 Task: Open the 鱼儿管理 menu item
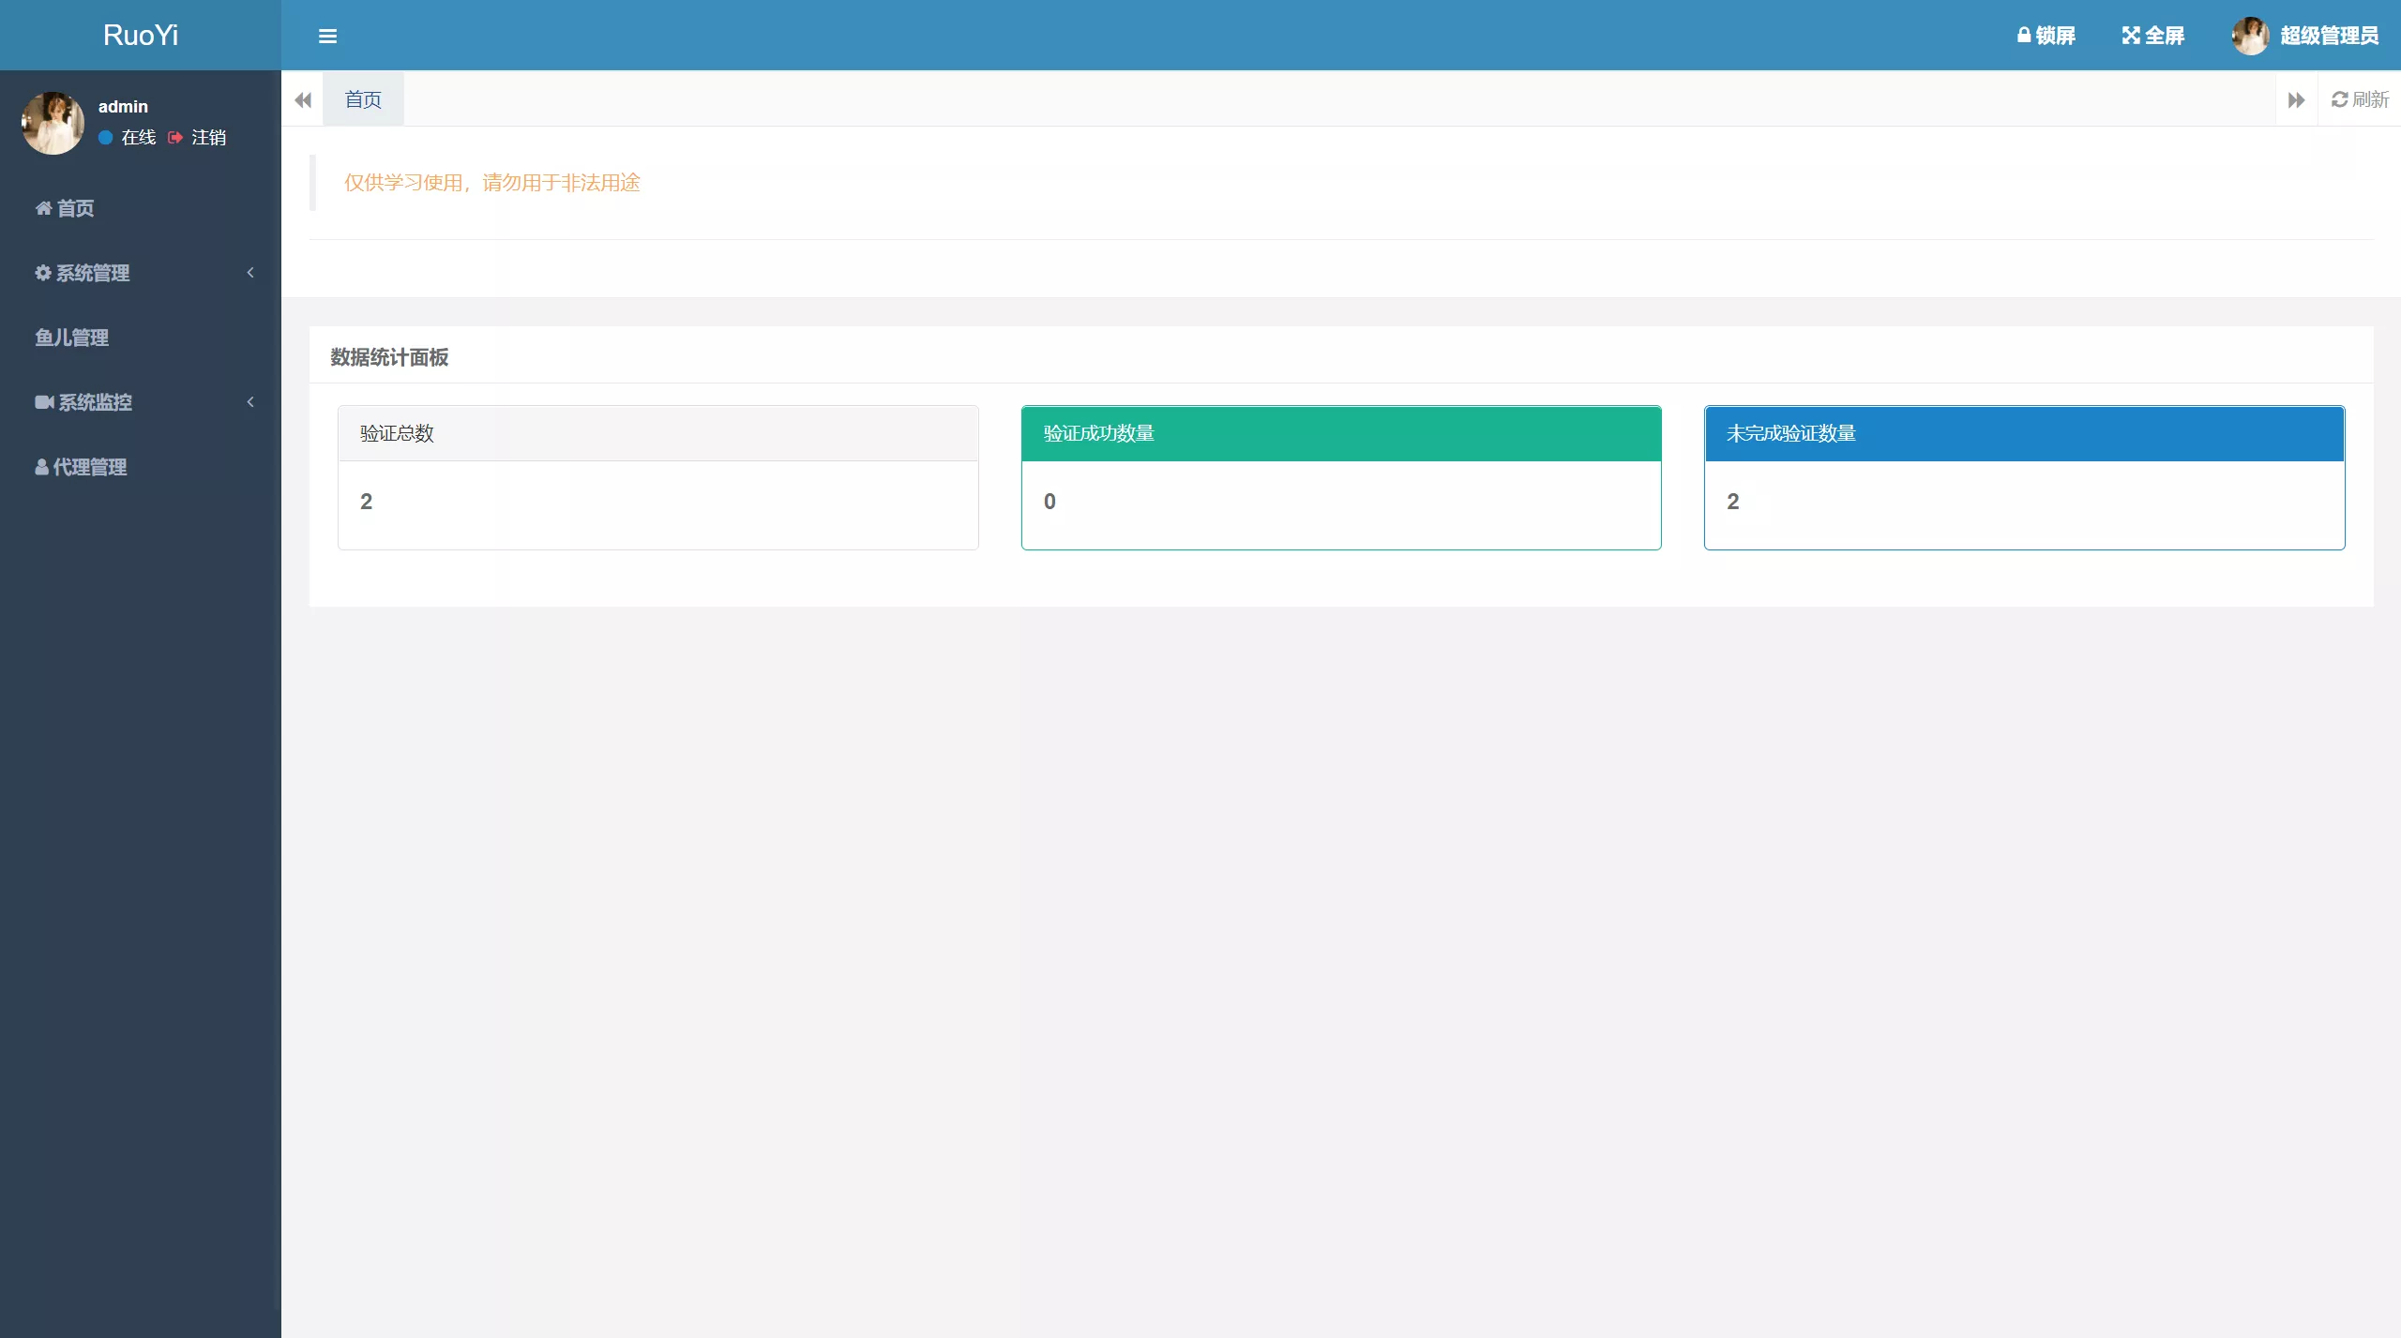[x=72, y=338]
